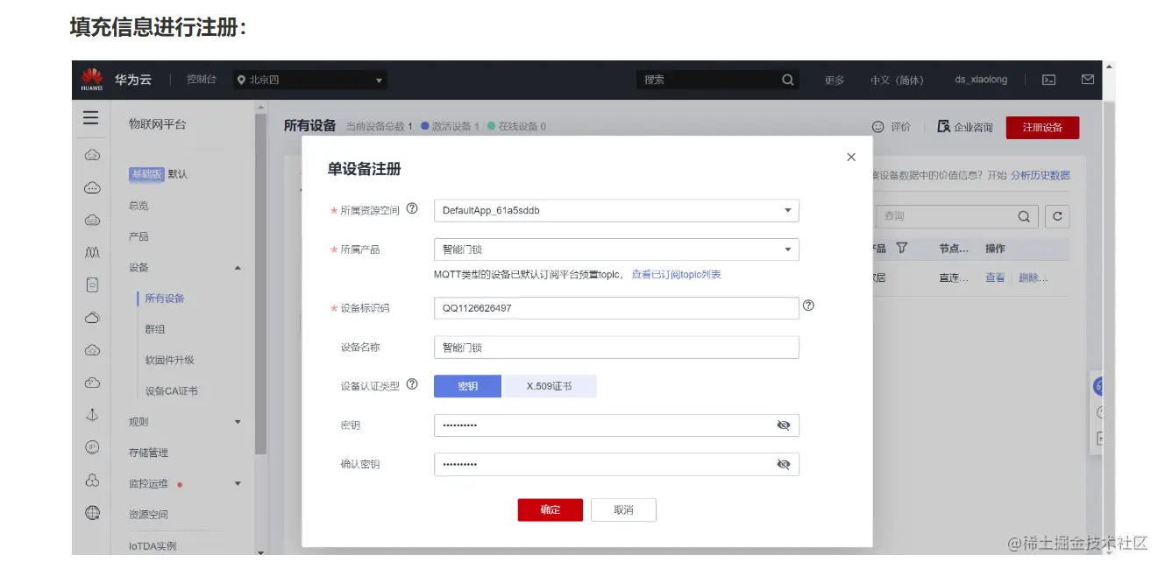Open the 北京四 region dropdown
The width and height of the screenshot is (1165, 569).
pos(310,80)
